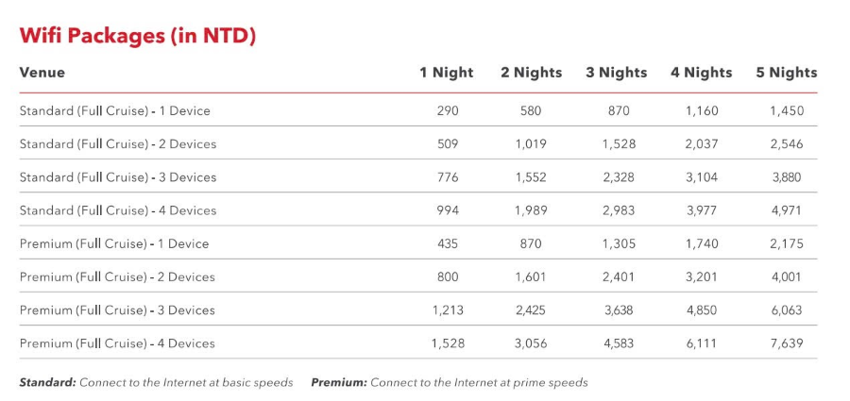Click the Premium (Full Cruise) - 1 Device label
The width and height of the screenshot is (850, 401).
114,243
